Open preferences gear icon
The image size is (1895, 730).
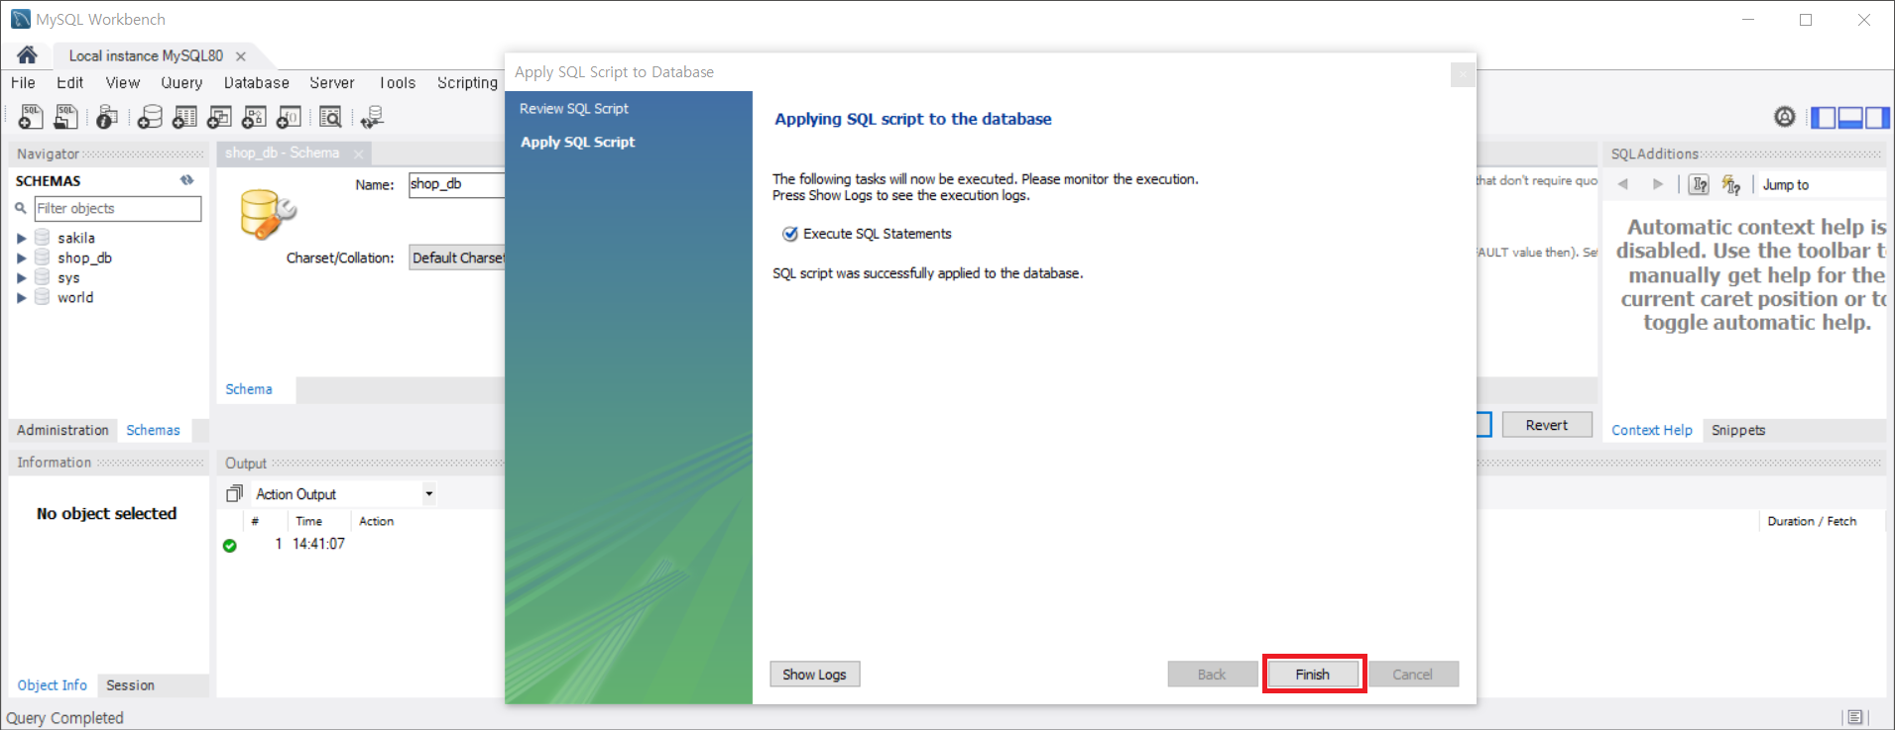point(1785,117)
